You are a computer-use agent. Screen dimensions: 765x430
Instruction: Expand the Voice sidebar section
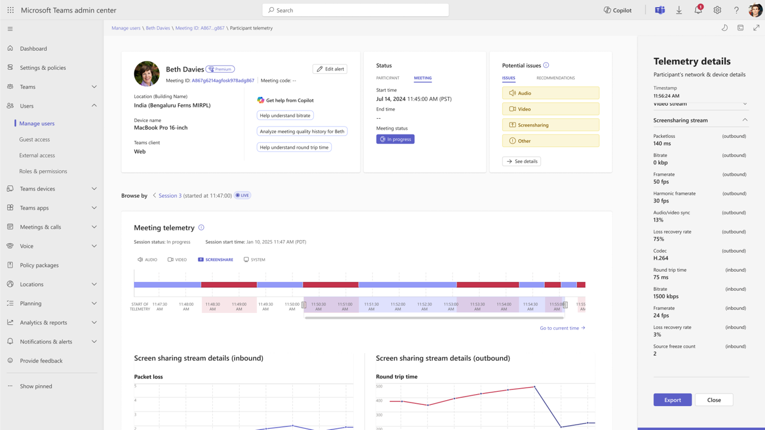tap(94, 246)
